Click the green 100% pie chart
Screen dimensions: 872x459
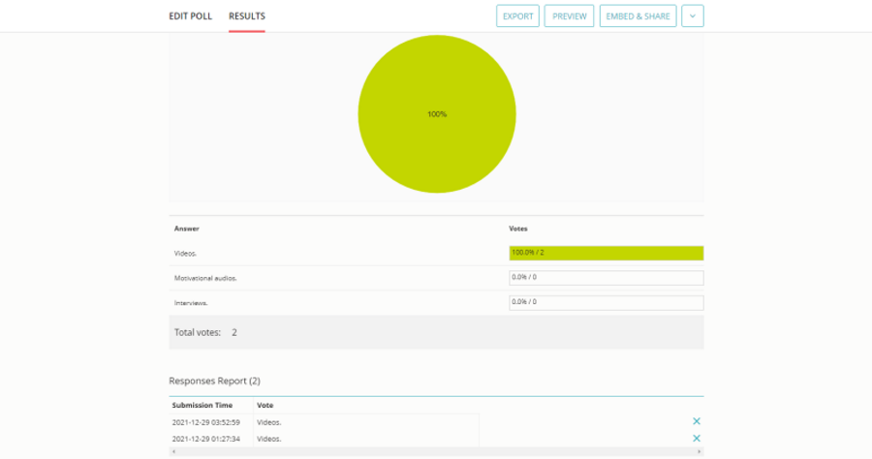coord(437,114)
